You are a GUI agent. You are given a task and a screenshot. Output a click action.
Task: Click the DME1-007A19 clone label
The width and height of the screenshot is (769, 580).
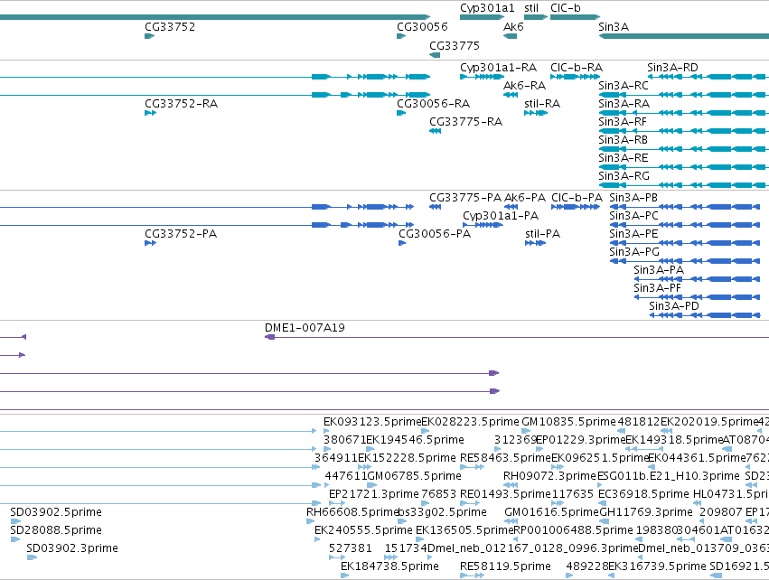click(x=305, y=328)
